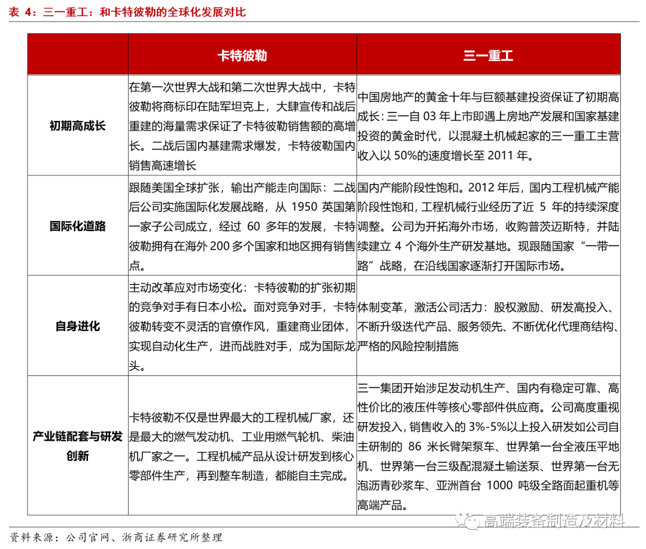
Task: Click the row label '国际化道路'
Action: coord(78,226)
